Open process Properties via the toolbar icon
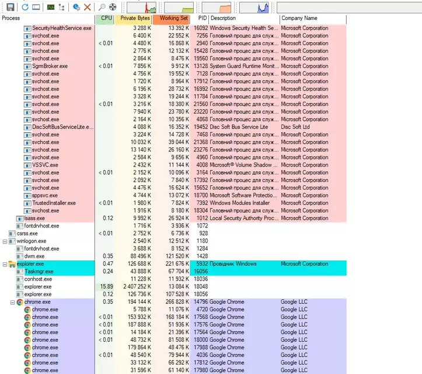The width and height of the screenshot is (422, 374). (x=76, y=7)
